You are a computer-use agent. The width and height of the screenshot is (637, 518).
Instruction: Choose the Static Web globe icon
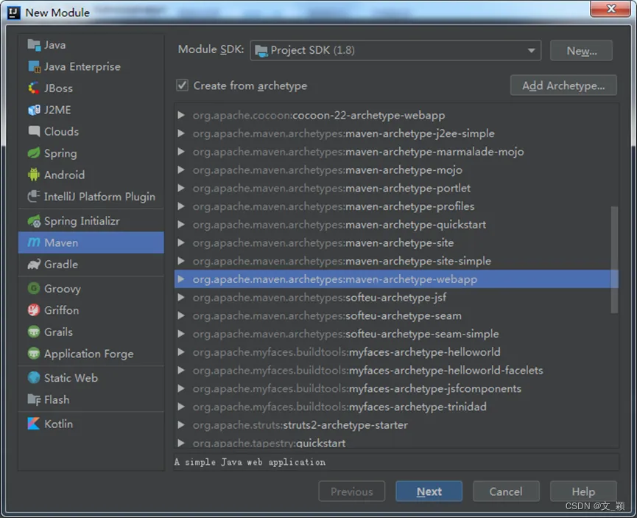tap(34, 378)
